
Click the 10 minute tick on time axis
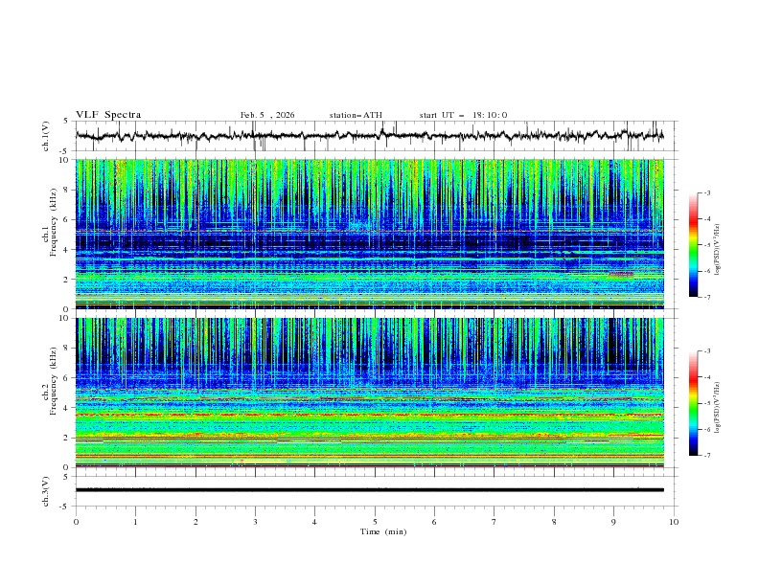tap(674, 521)
